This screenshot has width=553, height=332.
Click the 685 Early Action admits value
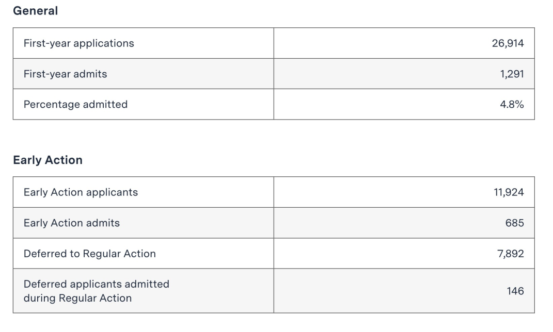click(x=515, y=223)
